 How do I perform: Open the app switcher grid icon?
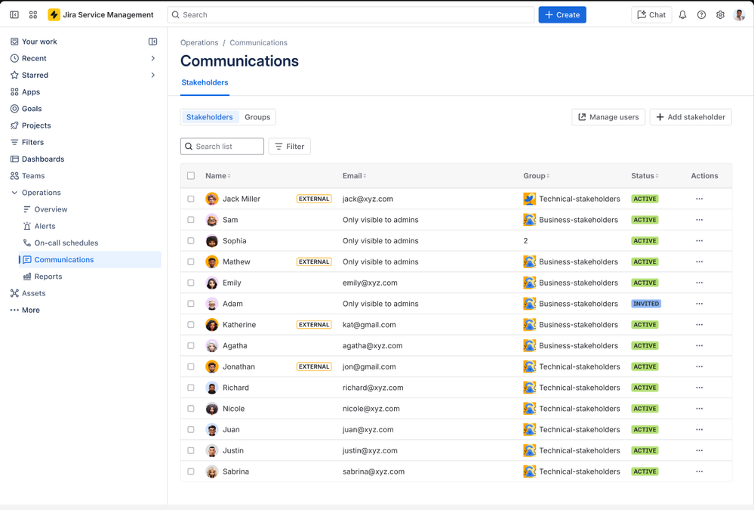pyautogui.click(x=33, y=15)
